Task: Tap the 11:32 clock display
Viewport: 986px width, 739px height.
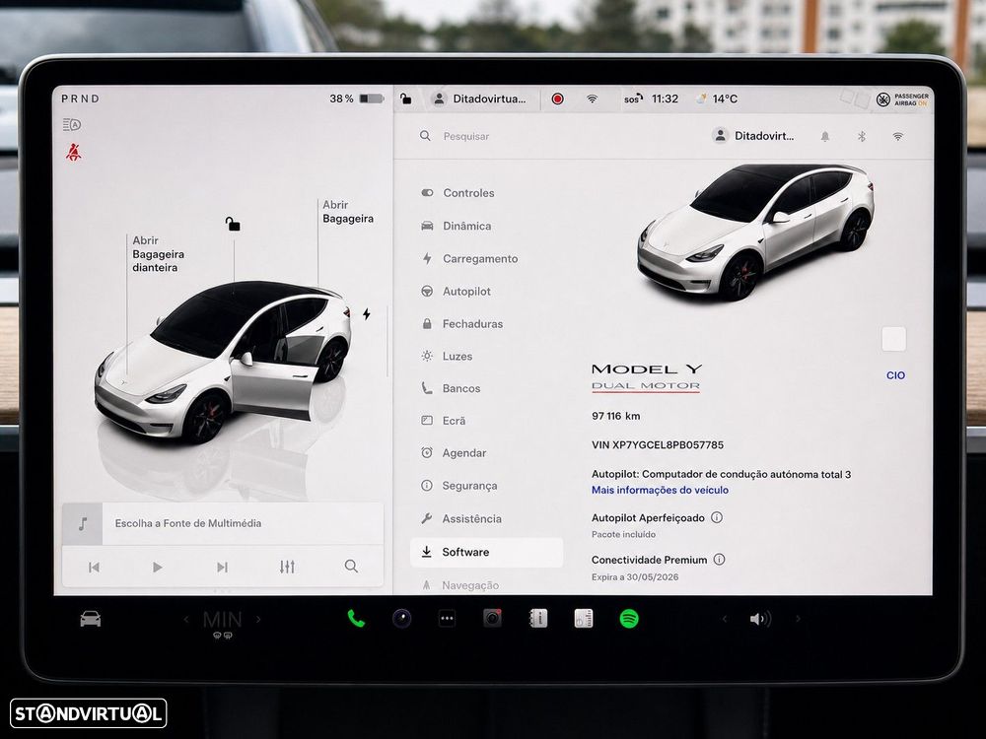Action: point(665,99)
